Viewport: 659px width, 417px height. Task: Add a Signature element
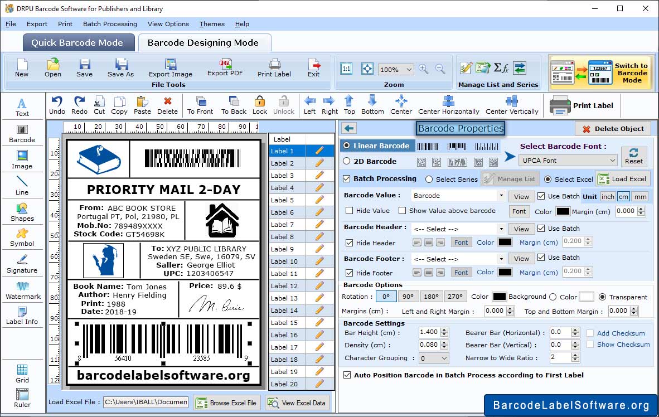[22, 264]
